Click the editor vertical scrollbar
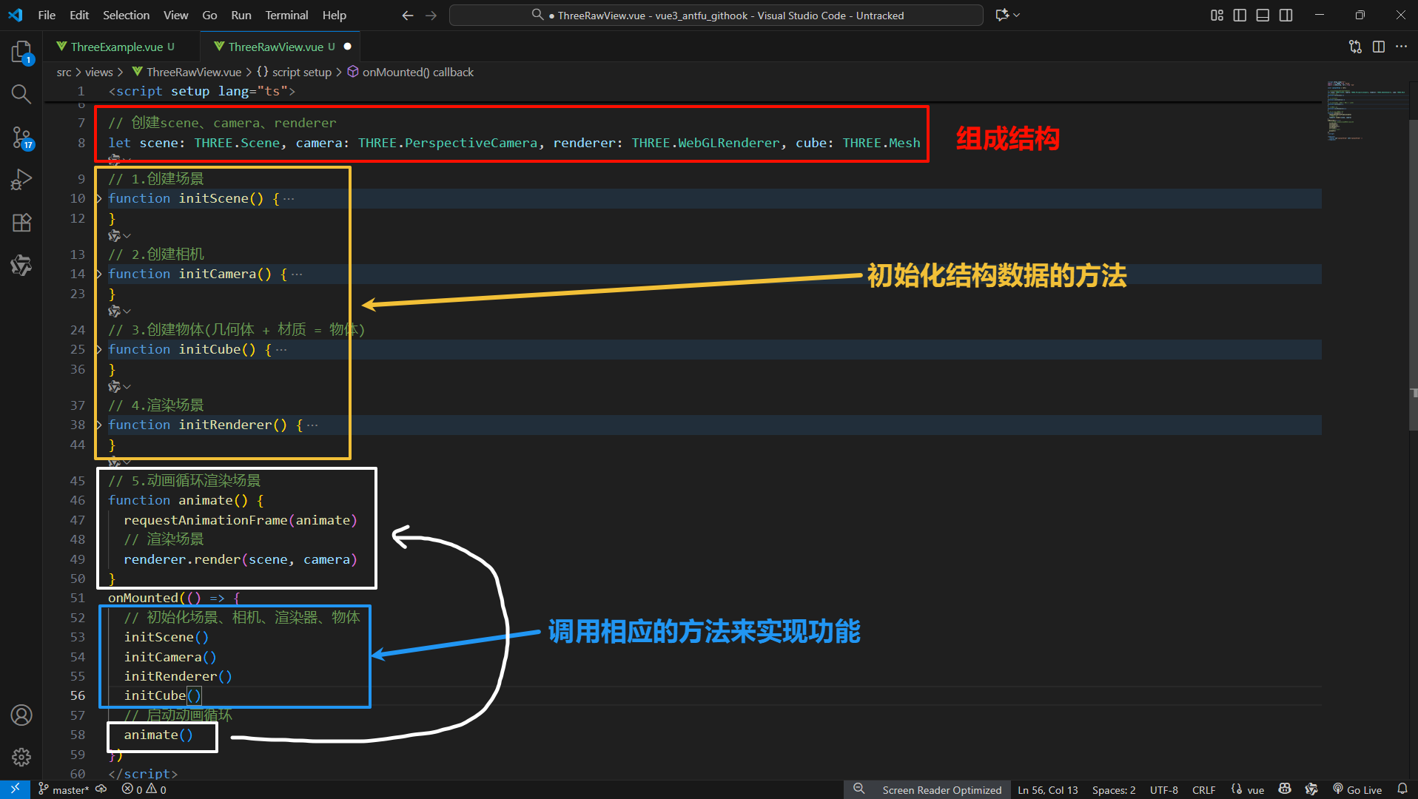 pyautogui.click(x=1414, y=274)
